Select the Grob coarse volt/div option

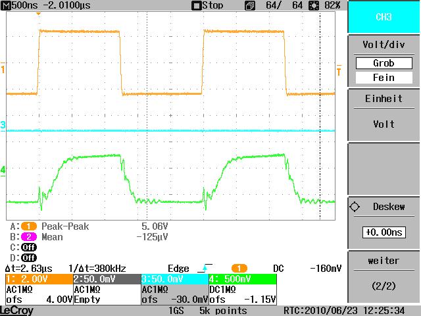[x=384, y=63]
